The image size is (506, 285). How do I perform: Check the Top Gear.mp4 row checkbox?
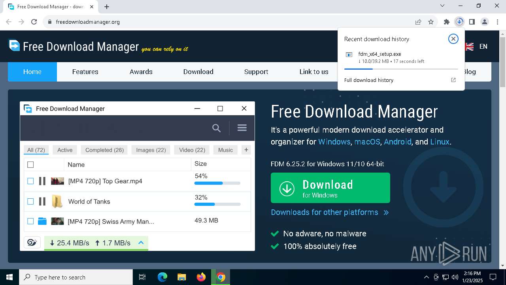pos(30,181)
